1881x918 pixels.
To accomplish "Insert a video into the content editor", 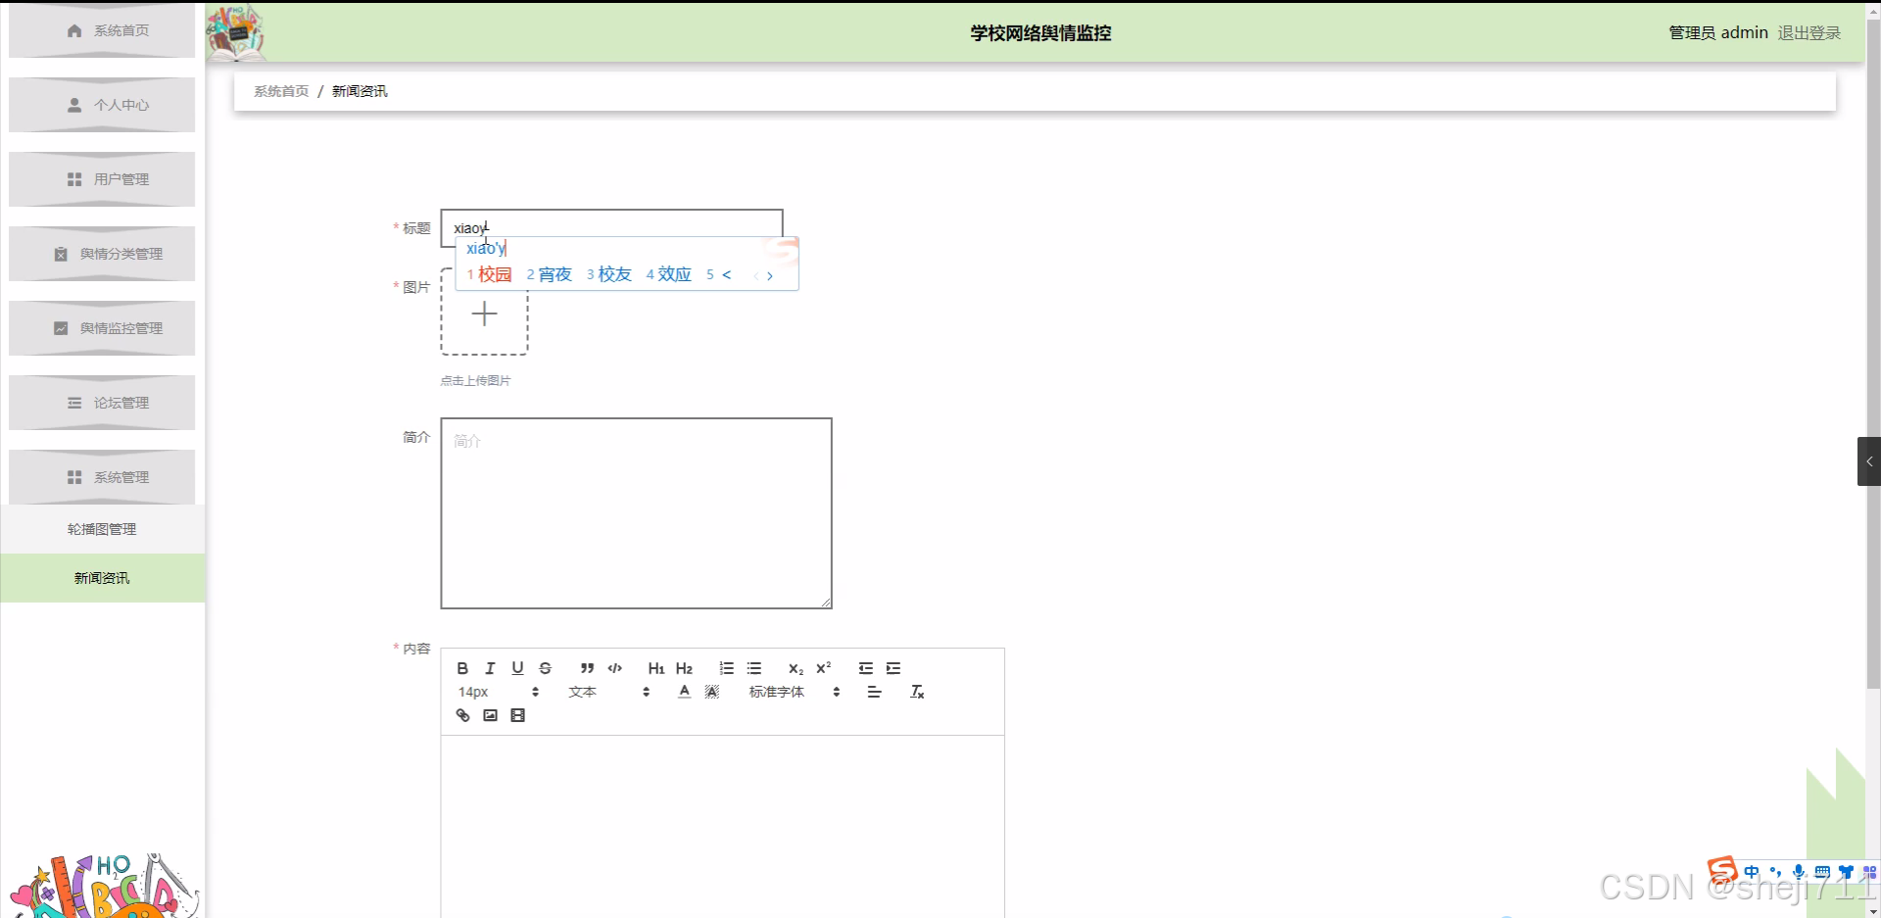I will 517,715.
